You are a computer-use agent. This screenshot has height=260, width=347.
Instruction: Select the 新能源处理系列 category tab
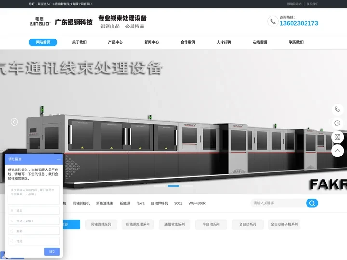point(138,224)
